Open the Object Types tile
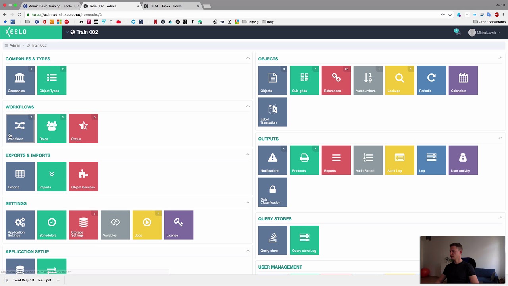 click(52, 80)
